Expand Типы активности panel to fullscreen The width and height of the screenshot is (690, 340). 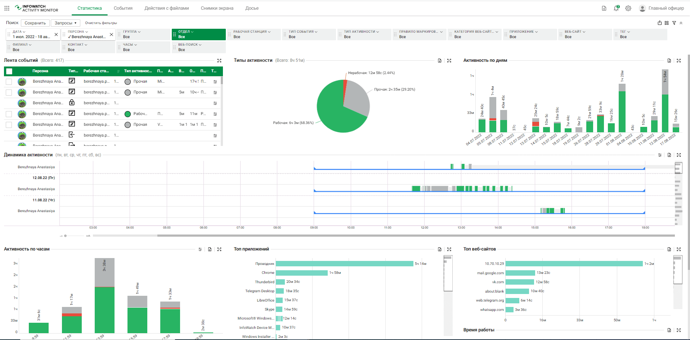tap(449, 61)
